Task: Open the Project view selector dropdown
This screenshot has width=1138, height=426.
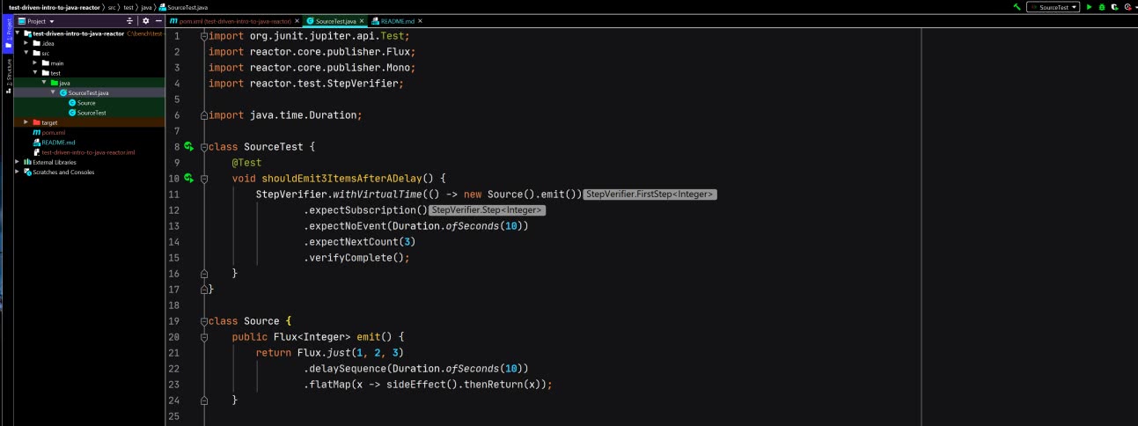Action: click(40, 20)
